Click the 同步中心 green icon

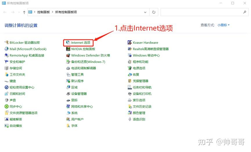6,106
